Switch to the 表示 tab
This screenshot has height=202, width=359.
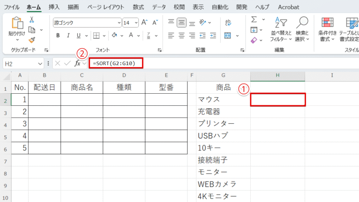pos(198,7)
